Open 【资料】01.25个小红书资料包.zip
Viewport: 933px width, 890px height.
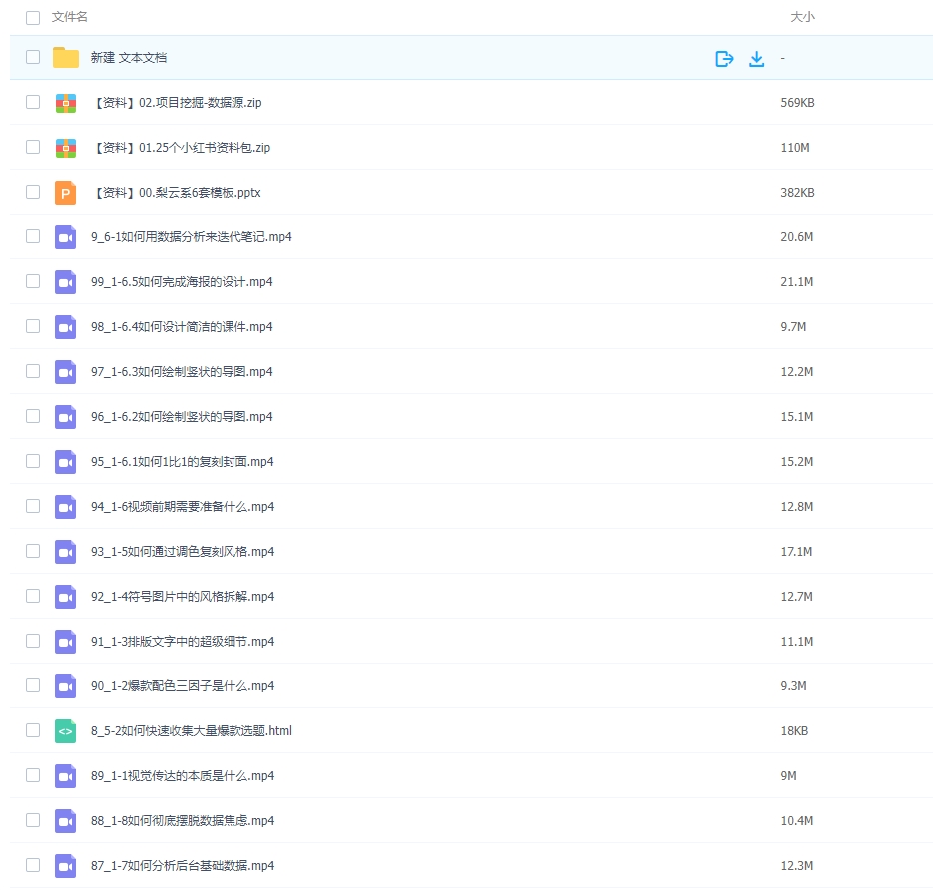180,147
